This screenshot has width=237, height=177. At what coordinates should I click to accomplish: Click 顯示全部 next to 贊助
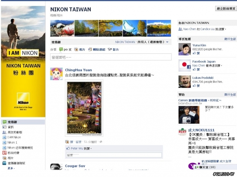tap(230, 95)
